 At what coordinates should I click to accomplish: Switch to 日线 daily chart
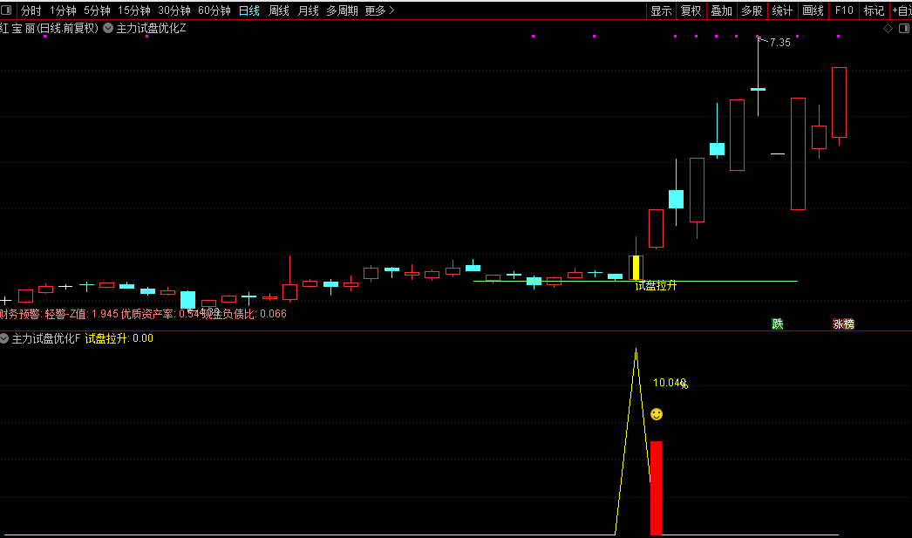(249, 10)
